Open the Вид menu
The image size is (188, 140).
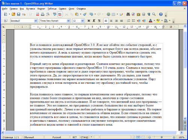[22, 9]
